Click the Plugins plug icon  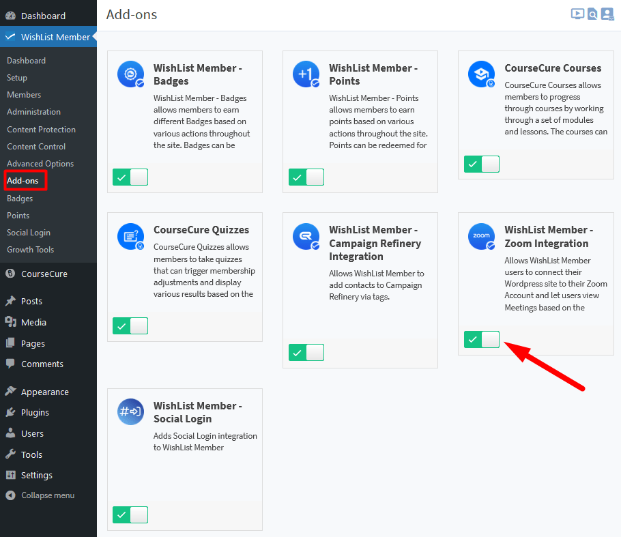[x=11, y=412]
